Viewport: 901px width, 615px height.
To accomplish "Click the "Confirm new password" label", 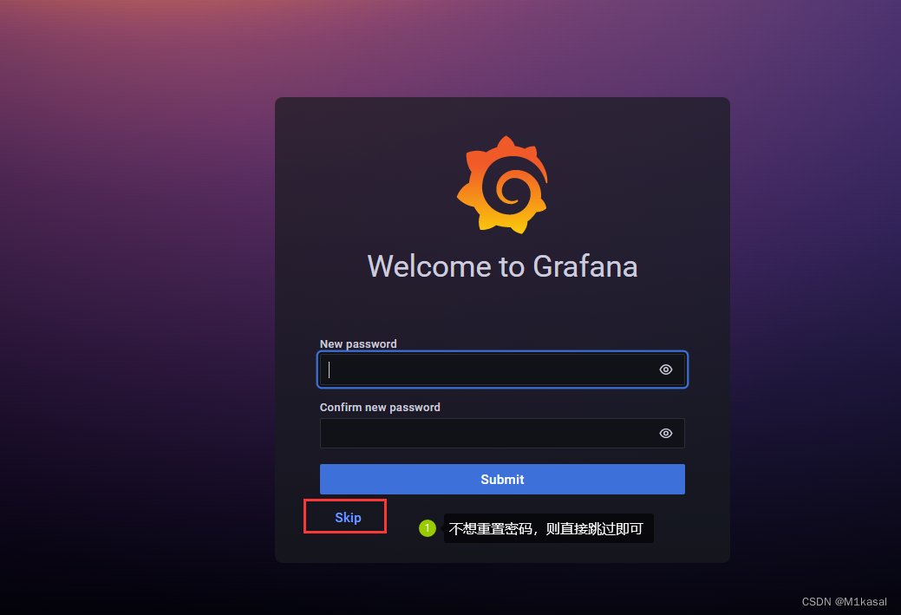I will [380, 407].
